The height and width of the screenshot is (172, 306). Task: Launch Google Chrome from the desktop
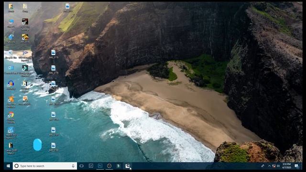pyautogui.click(x=11, y=117)
